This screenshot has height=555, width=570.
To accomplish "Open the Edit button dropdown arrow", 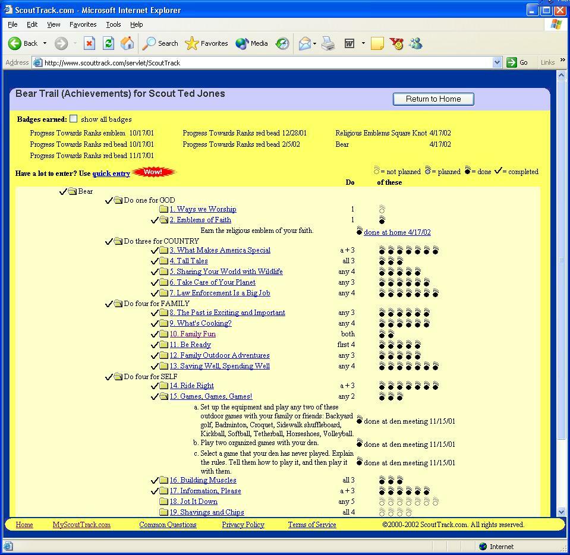I will point(363,43).
